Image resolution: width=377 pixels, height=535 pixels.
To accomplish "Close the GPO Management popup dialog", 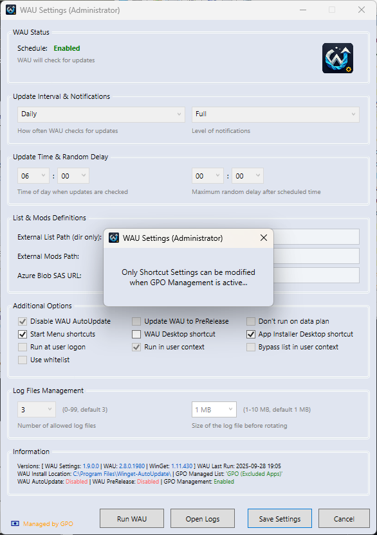I will tap(264, 238).
